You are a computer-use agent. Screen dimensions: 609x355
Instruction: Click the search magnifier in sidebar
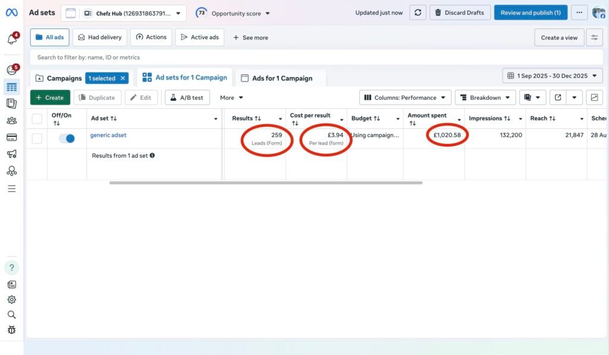[11, 315]
